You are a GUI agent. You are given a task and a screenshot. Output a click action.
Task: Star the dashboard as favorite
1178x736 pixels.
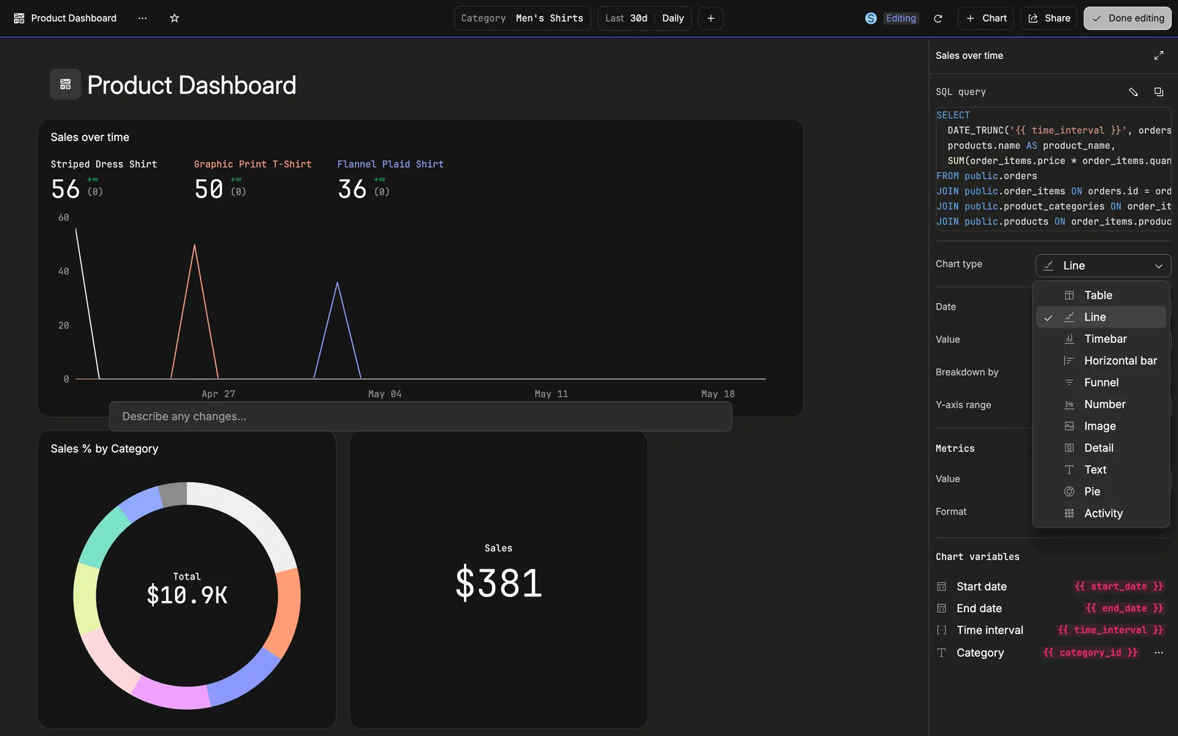coord(174,18)
